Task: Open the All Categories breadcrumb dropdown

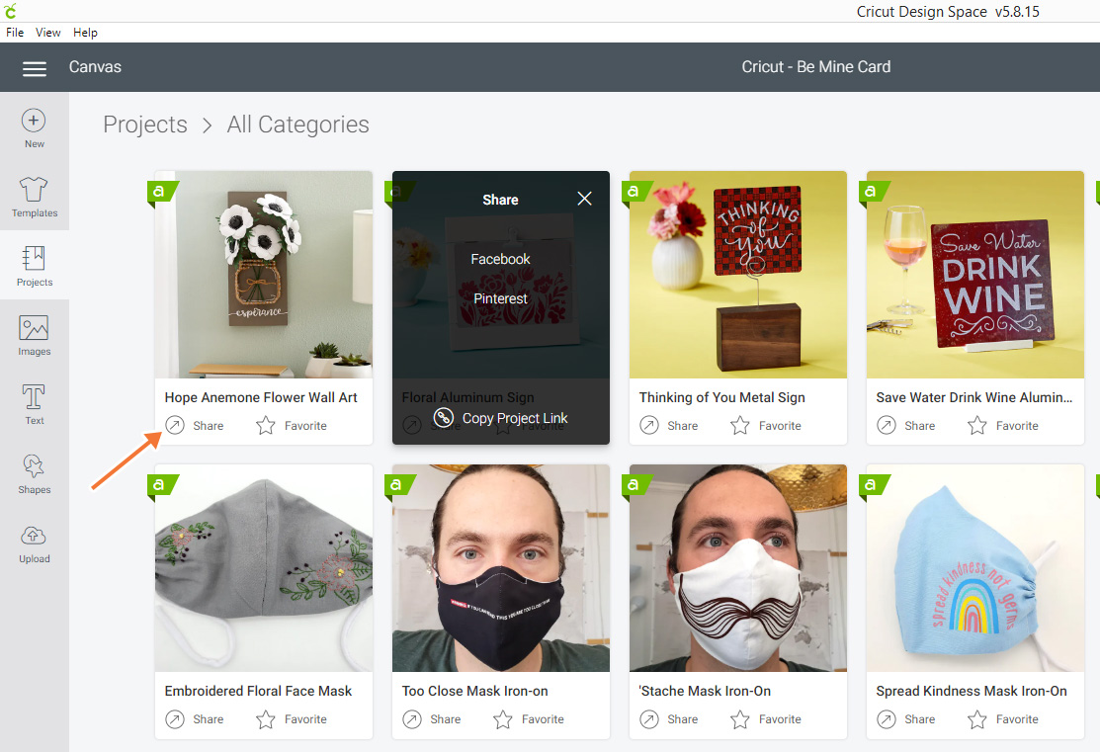Action: (x=297, y=125)
